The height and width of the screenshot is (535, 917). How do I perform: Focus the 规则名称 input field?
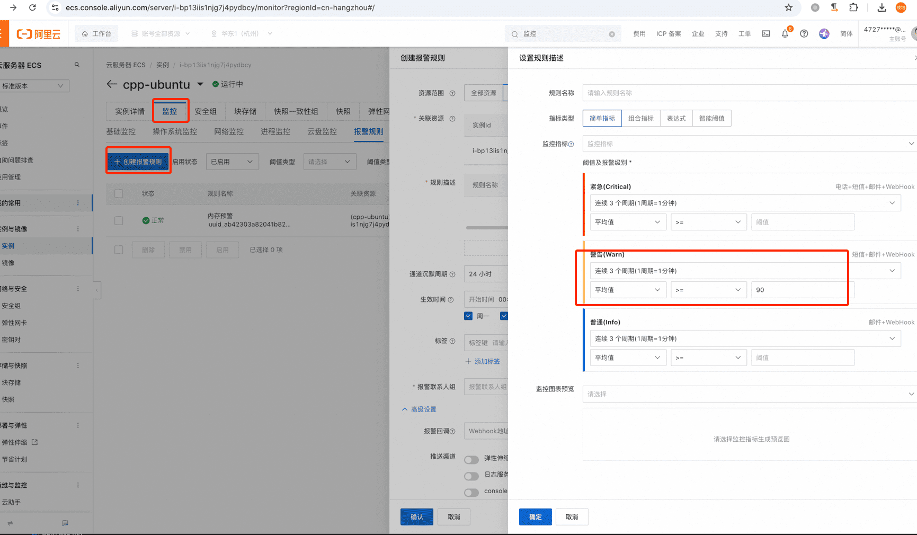coord(750,93)
